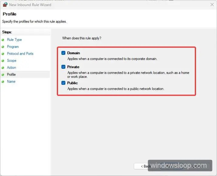Click green dot beside Protocol and Ports
The height and width of the screenshot is (176, 217).
point(3,54)
